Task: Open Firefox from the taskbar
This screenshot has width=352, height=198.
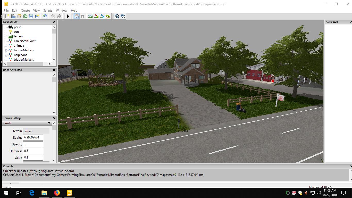Action: click(x=57, y=193)
